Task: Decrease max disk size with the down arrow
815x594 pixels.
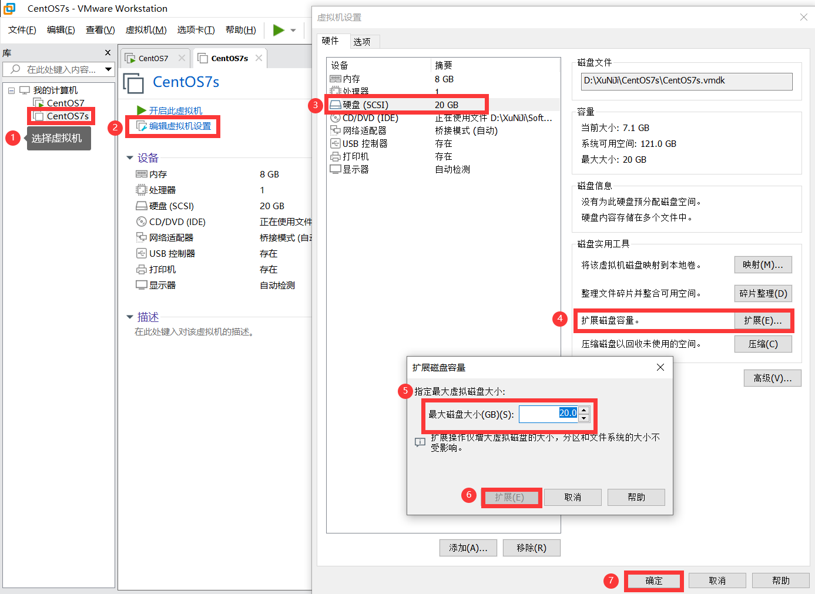Action: coord(583,418)
